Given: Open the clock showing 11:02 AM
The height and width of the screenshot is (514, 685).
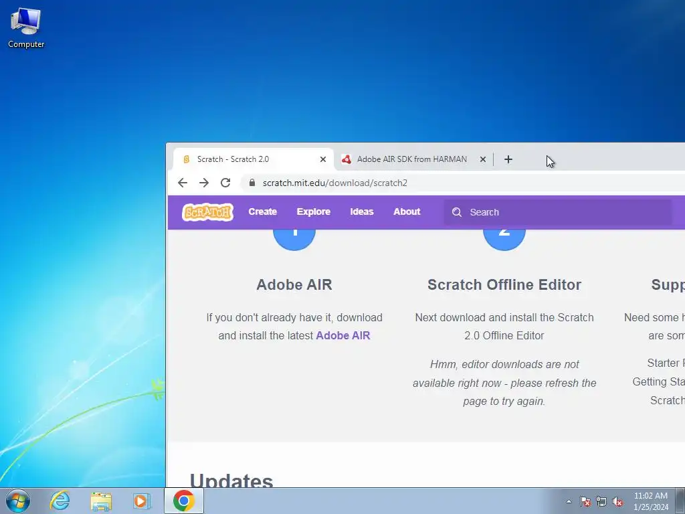Looking at the screenshot, I should (651, 501).
